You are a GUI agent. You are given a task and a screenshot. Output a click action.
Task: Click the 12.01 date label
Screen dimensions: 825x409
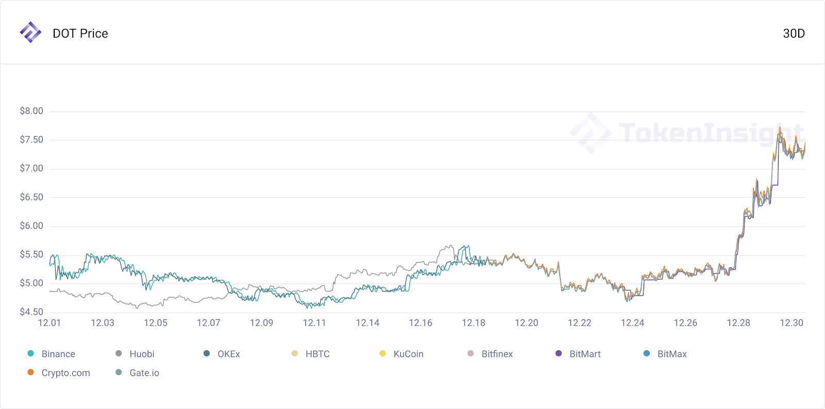pos(49,323)
